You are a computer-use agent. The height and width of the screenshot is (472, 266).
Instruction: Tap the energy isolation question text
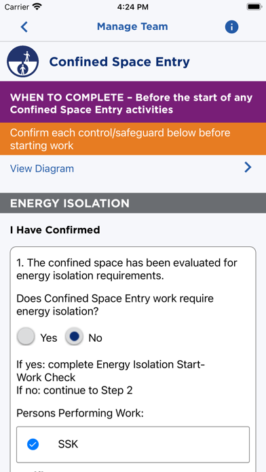point(115,305)
